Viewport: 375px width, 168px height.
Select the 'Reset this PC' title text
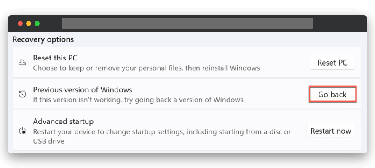(55, 58)
